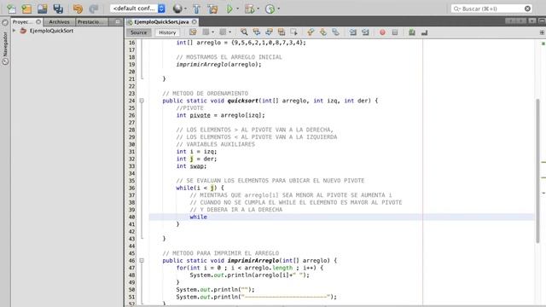
Task: Open the dropdown arrow beside the globe icon
Action: pos(186,9)
